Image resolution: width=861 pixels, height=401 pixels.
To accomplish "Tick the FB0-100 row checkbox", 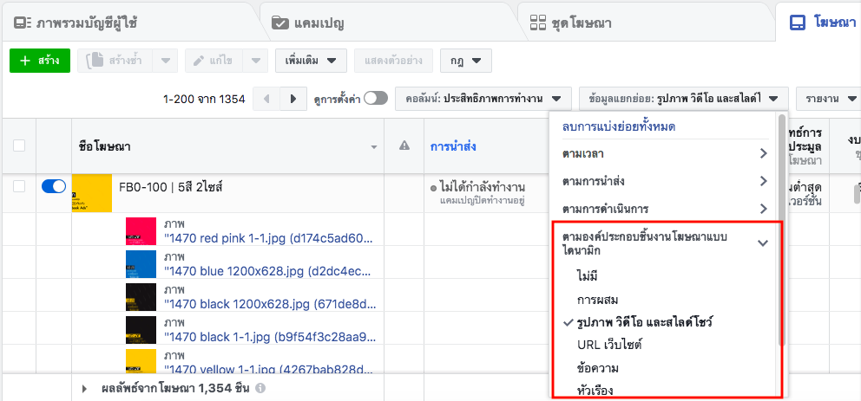I will tap(19, 186).
